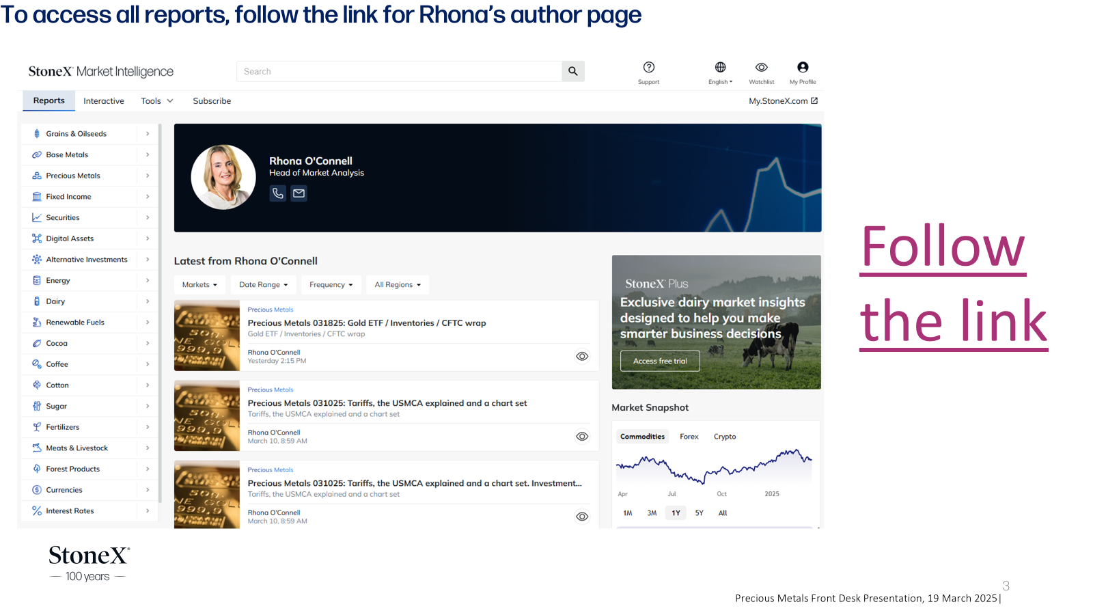Click the Access free trial button
The image size is (1093, 615).
[660, 361]
